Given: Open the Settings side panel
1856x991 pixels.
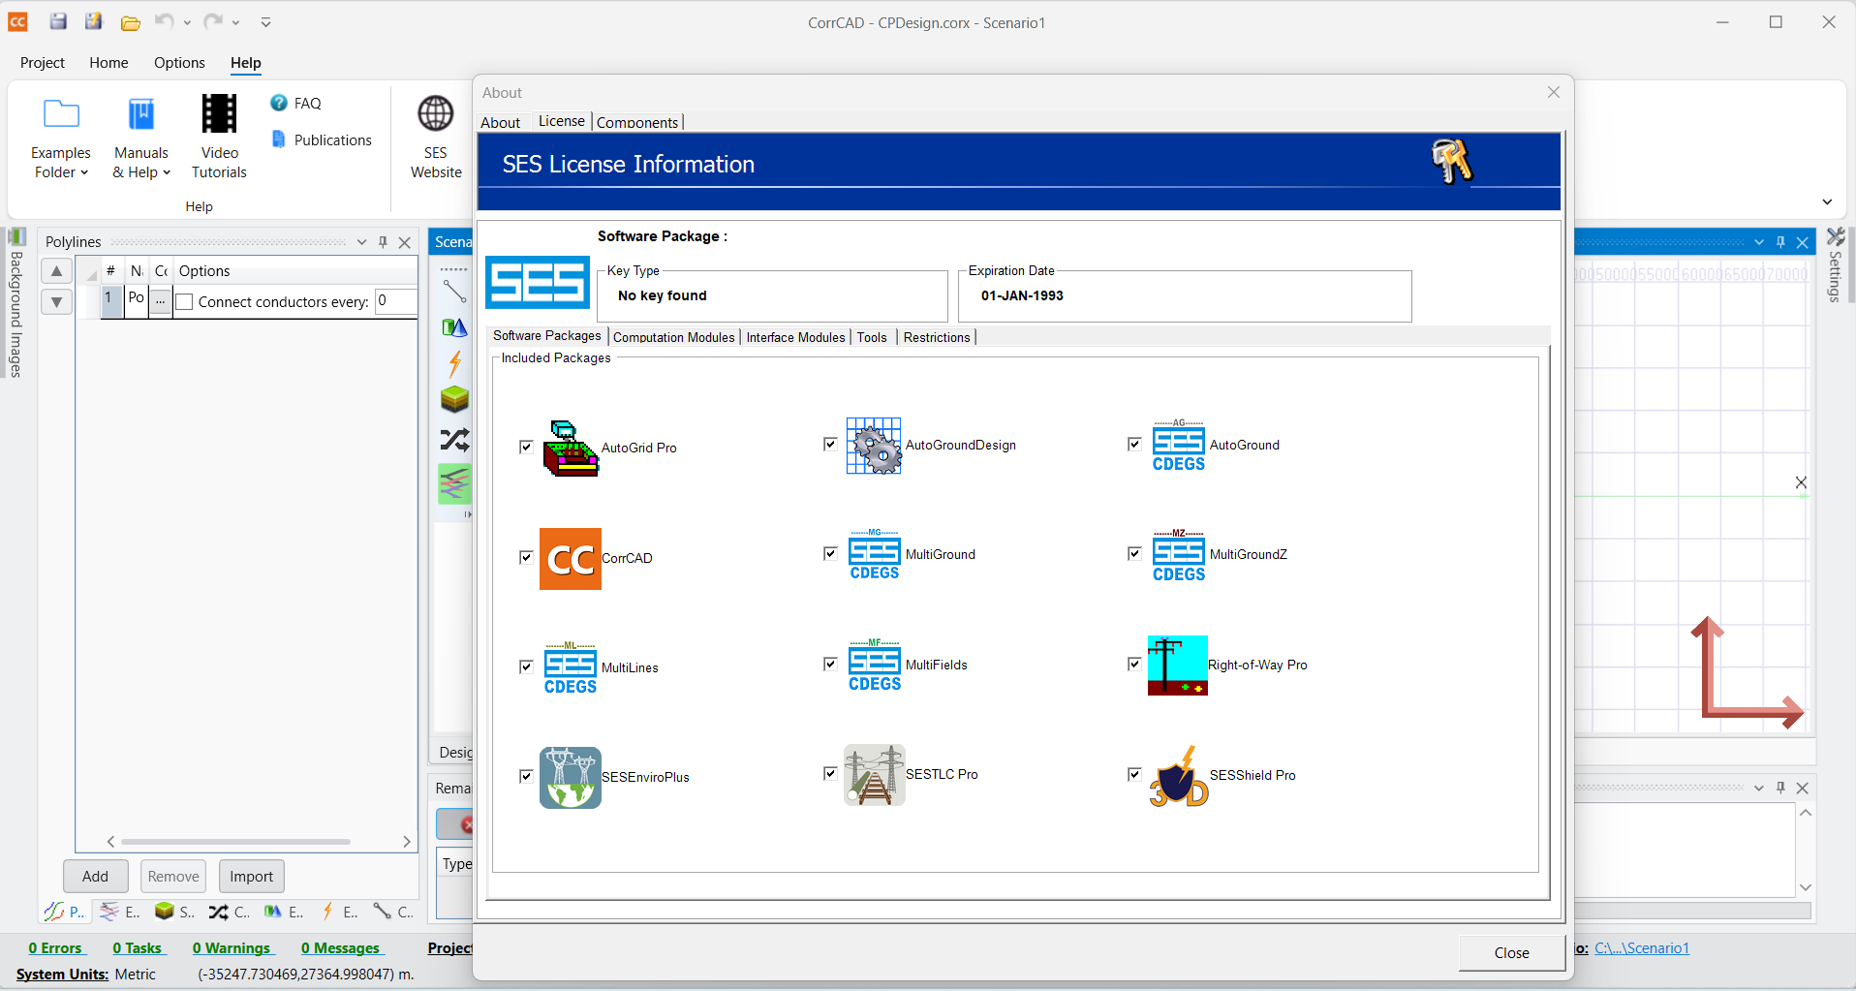Looking at the screenshot, I should pos(1836,265).
